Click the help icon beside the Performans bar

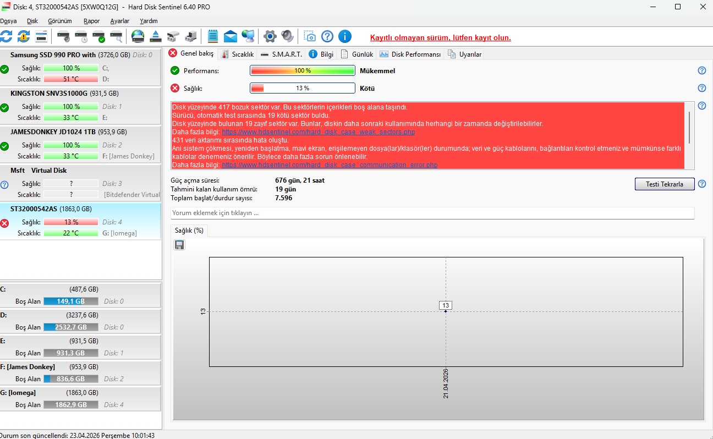[x=702, y=70]
